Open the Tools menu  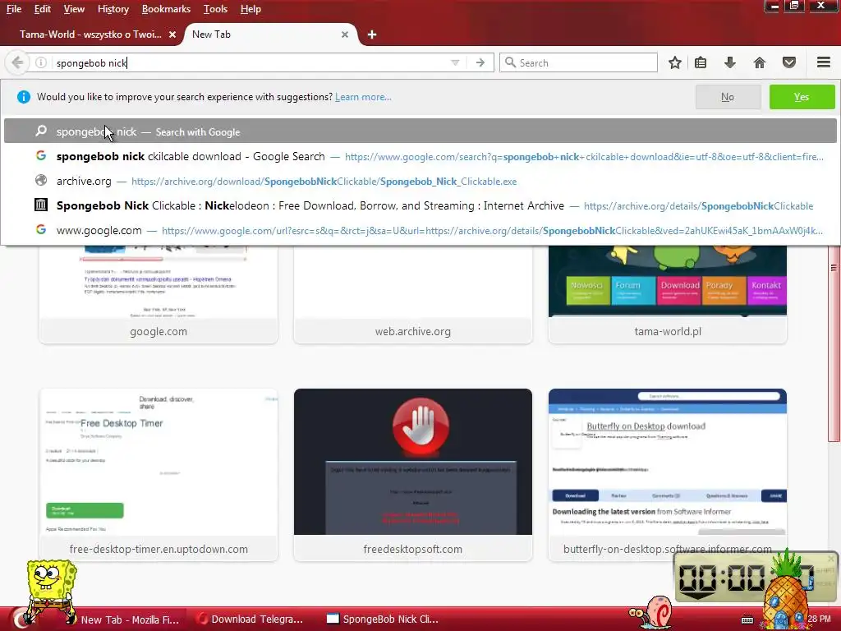pos(215,9)
